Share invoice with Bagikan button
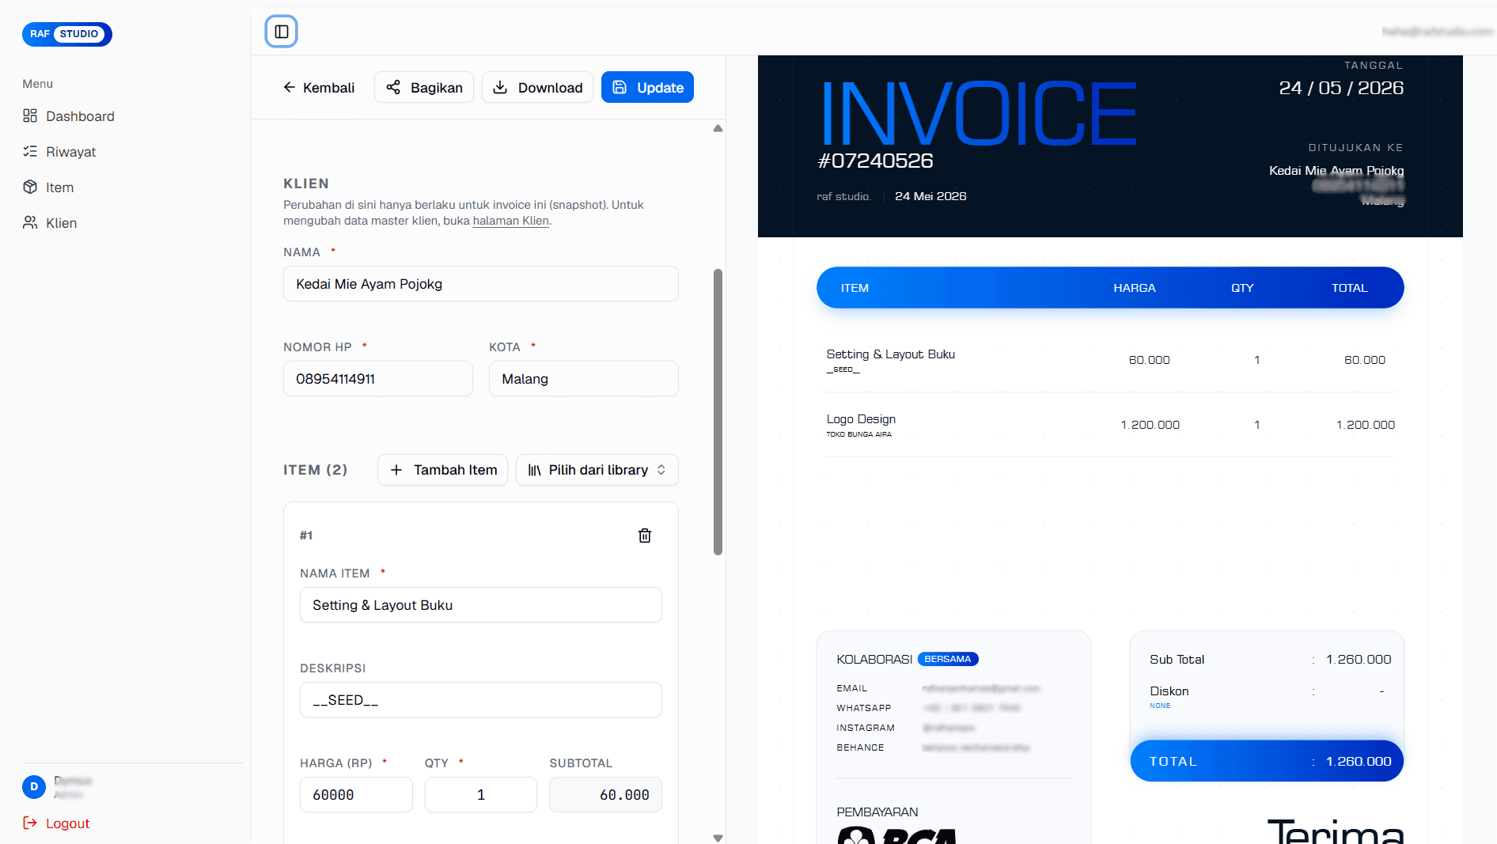Viewport: 1497px width, 844px height. [424, 88]
